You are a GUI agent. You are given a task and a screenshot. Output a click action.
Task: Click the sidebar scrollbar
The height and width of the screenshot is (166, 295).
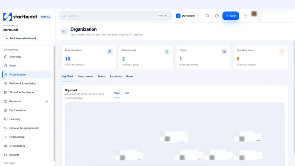54,103
